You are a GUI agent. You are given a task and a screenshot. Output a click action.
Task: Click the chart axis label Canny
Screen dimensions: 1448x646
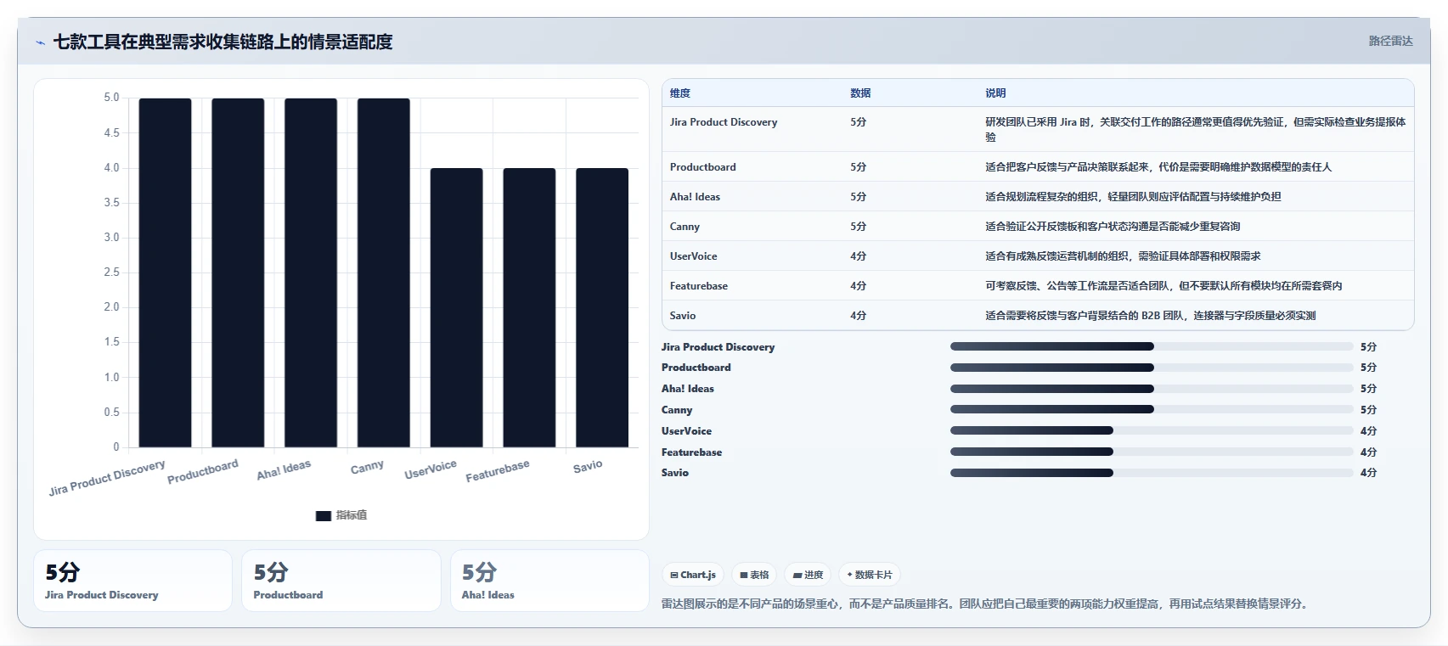pos(367,468)
